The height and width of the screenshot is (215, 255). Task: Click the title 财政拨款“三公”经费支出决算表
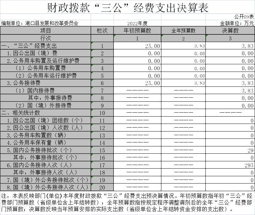(127, 7)
